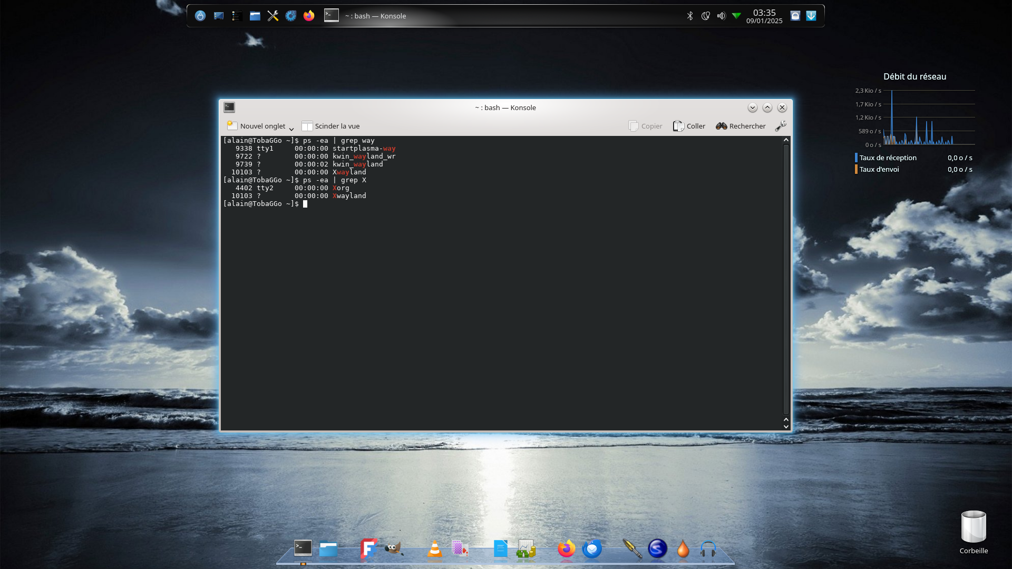1012x569 pixels.
Task: Open the audio jack plug dock icon
Action: [x=632, y=548]
